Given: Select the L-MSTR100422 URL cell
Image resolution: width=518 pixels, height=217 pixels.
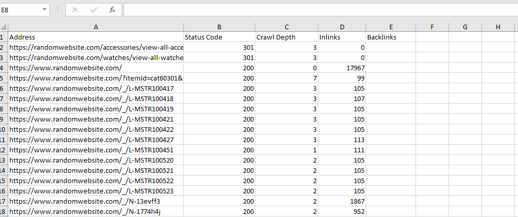Looking at the screenshot, I should [x=96, y=129].
